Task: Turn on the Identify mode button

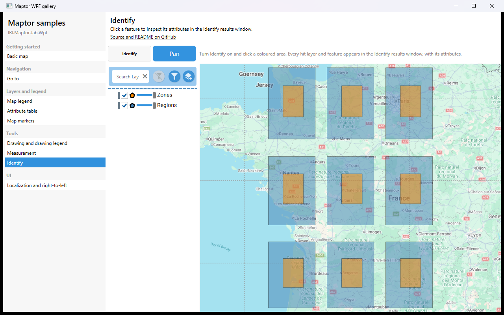Action: pyautogui.click(x=130, y=54)
